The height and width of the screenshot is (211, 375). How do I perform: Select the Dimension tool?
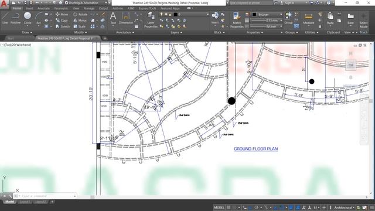[x=126, y=18]
